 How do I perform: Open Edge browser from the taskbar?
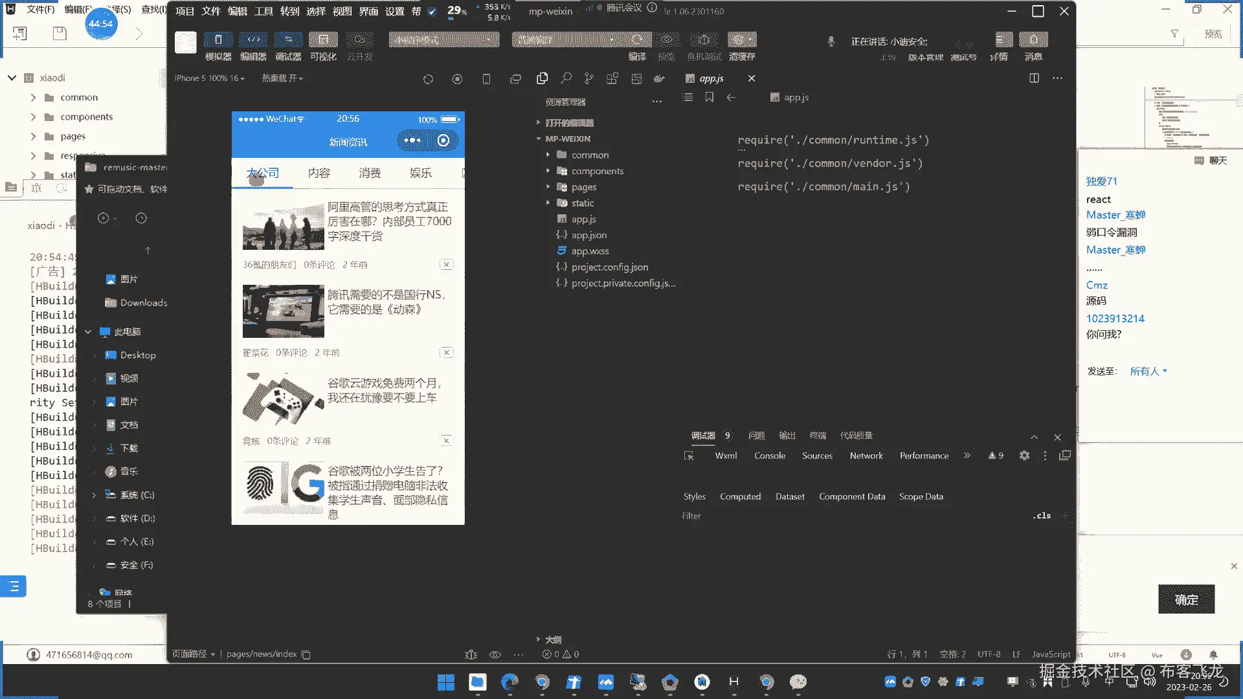[510, 682]
